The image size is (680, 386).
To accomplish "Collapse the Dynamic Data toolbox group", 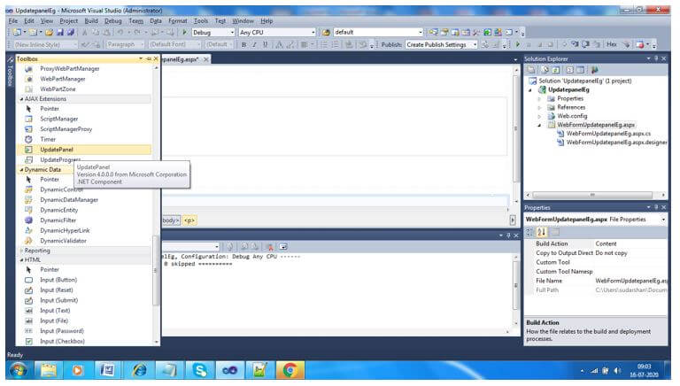I will [21, 170].
